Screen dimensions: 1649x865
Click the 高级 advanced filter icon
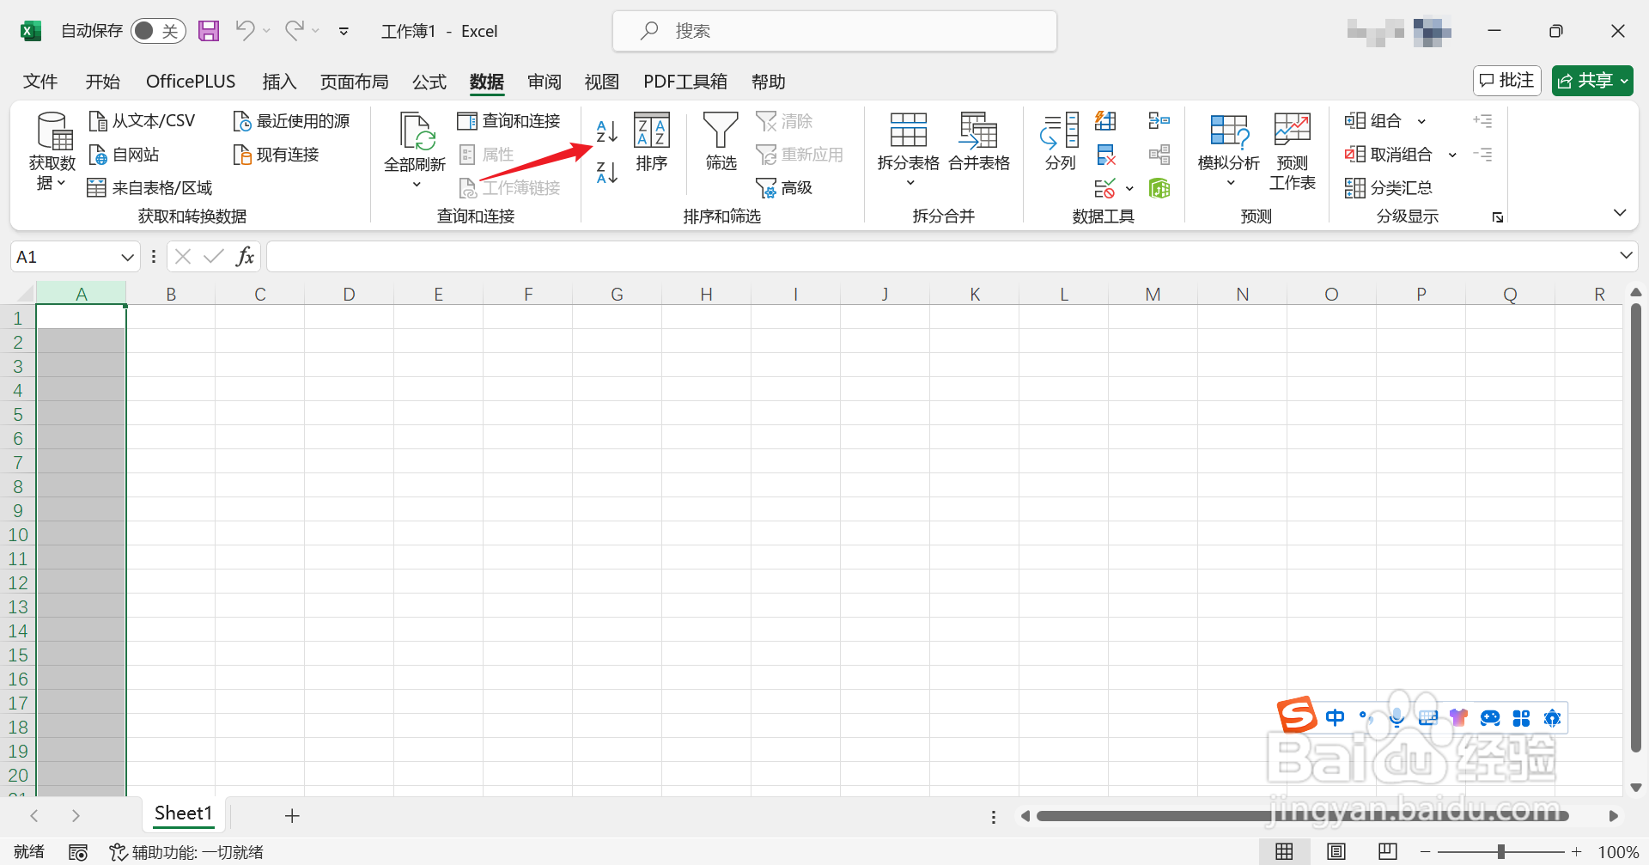click(784, 187)
